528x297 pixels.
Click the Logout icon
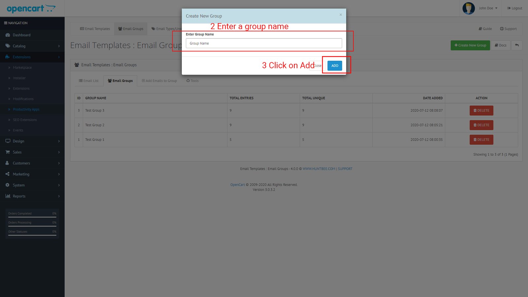[x=509, y=8]
